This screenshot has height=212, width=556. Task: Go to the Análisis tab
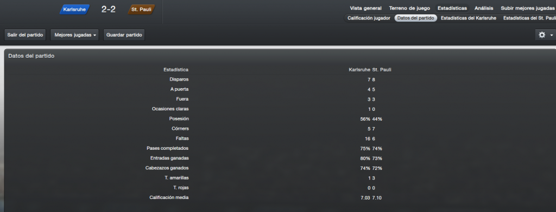(x=484, y=8)
